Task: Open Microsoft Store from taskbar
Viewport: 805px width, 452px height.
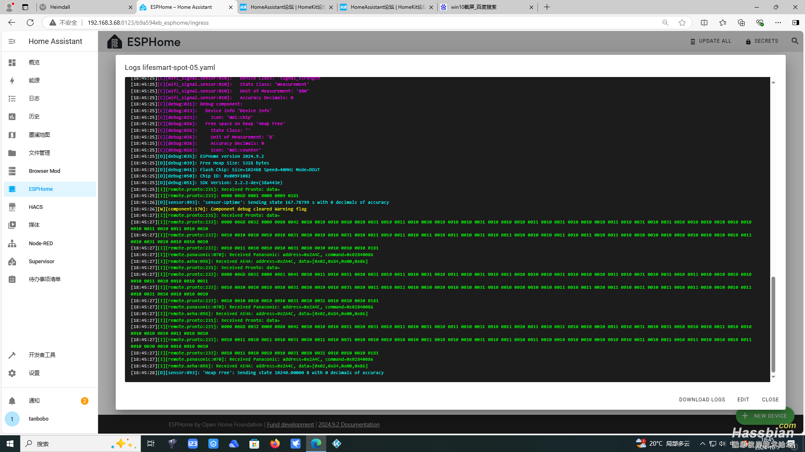Action: coord(254,444)
